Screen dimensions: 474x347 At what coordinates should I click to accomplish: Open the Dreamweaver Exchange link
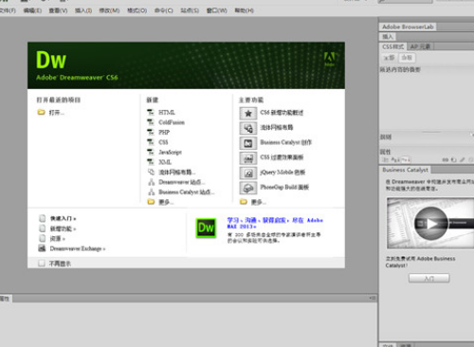click(x=78, y=248)
